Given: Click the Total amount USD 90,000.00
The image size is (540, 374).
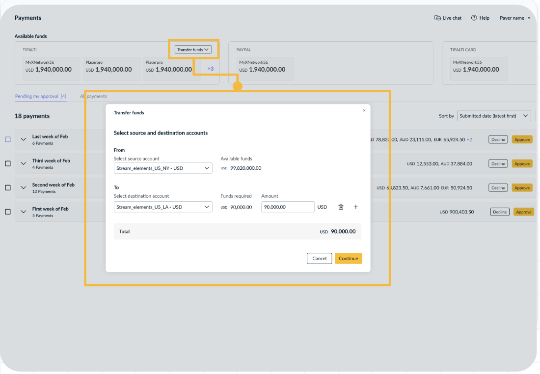Looking at the screenshot, I should click(x=338, y=232).
